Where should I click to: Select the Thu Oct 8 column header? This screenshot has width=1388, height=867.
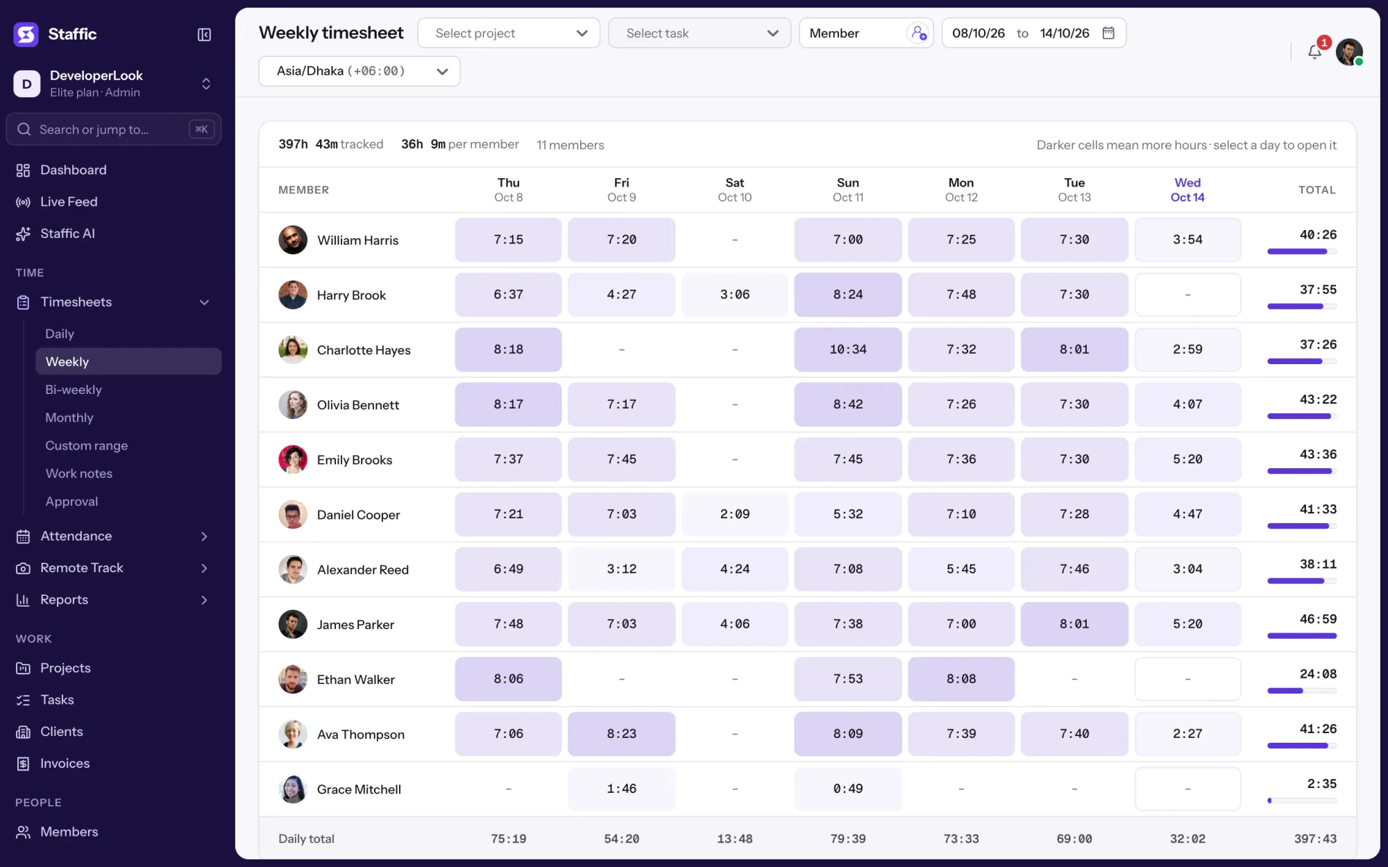pyautogui.click(x=509, y=190)
